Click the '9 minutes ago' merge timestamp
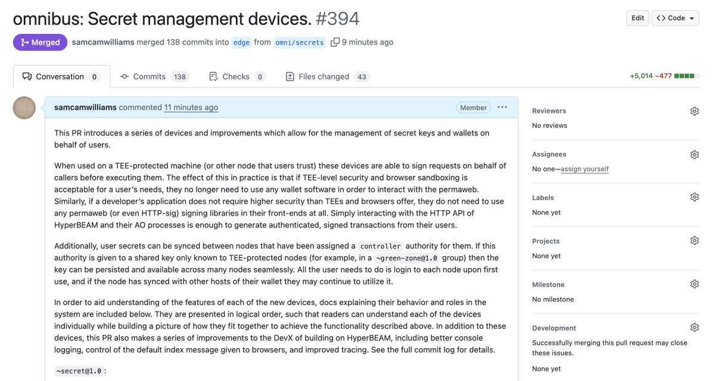 pyautogui.click(x=368, y=42)
